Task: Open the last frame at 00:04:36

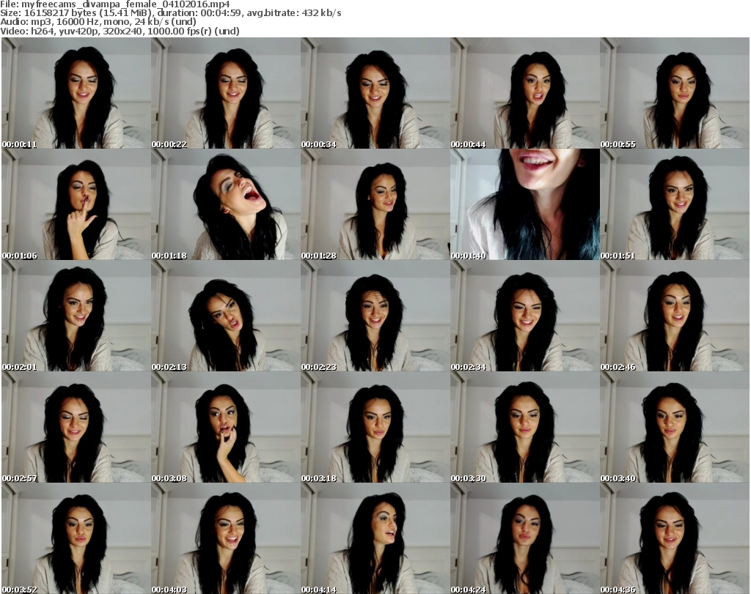Action: 674,538
